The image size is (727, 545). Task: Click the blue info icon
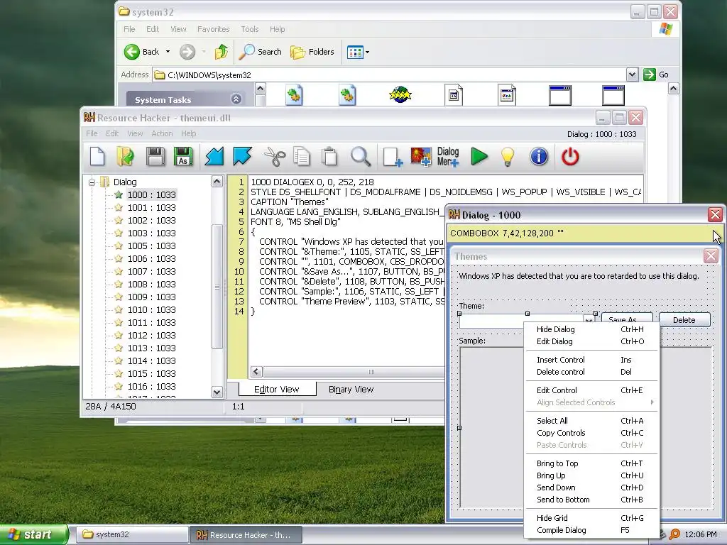(x=539, y=157)
